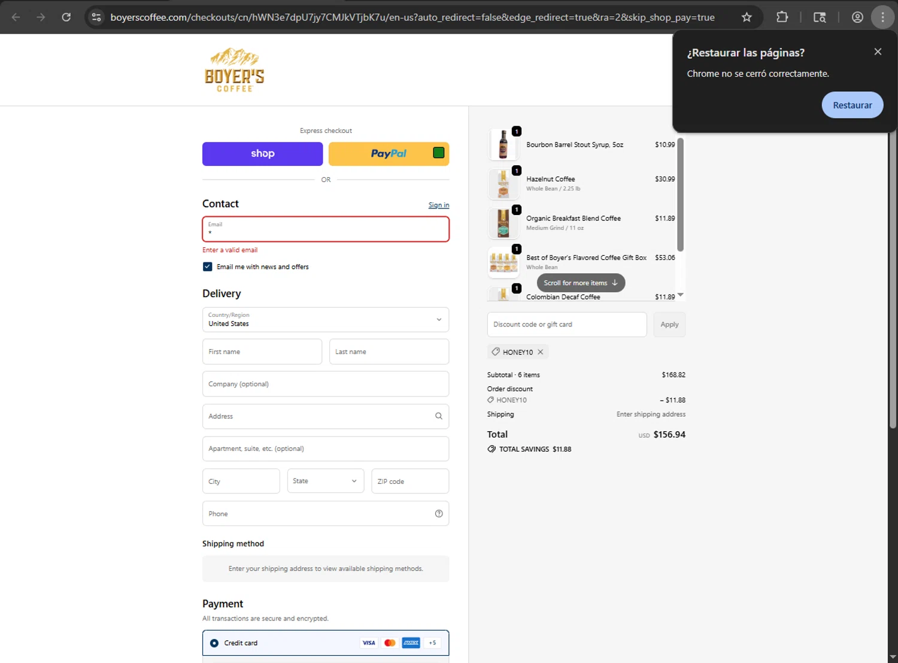
Task: Open the State dropdown
Action: pyautogui.click(x=325, y=481)
